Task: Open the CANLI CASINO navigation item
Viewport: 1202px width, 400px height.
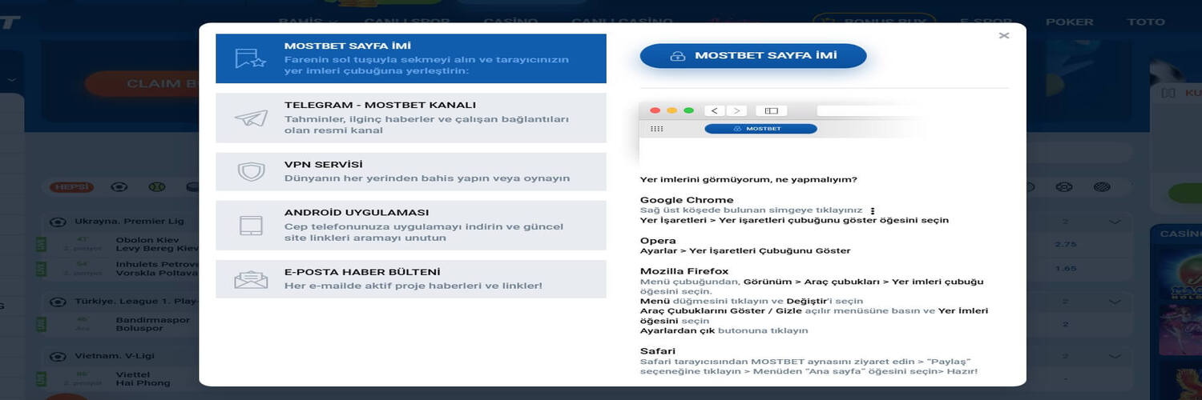Action: (622, 22)
